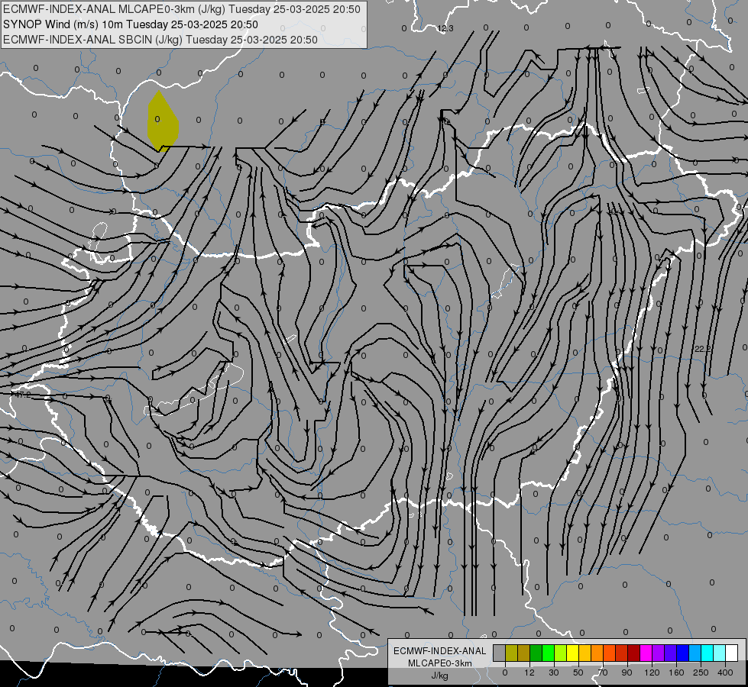Click the pale cyan legend swatch
Screen dimensions: 748x687
tap(720, 653)
